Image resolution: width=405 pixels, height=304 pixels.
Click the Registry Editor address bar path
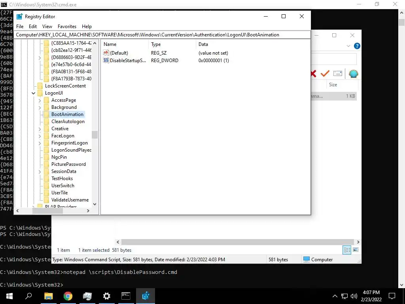[x=162, y=35]
